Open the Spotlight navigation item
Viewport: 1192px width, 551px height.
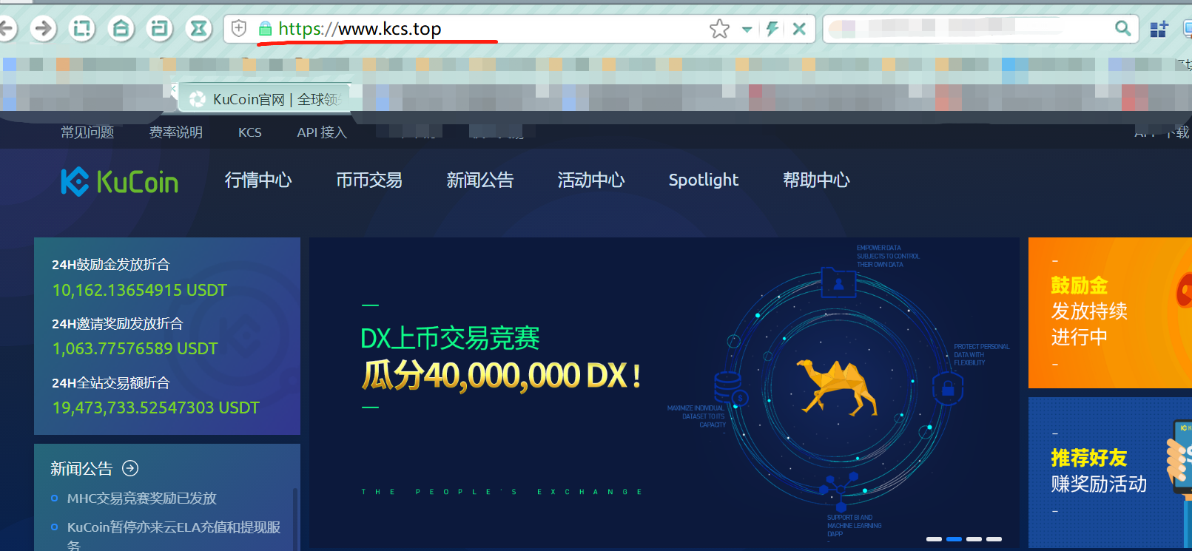pyautogui.click(x=704, y=180)
